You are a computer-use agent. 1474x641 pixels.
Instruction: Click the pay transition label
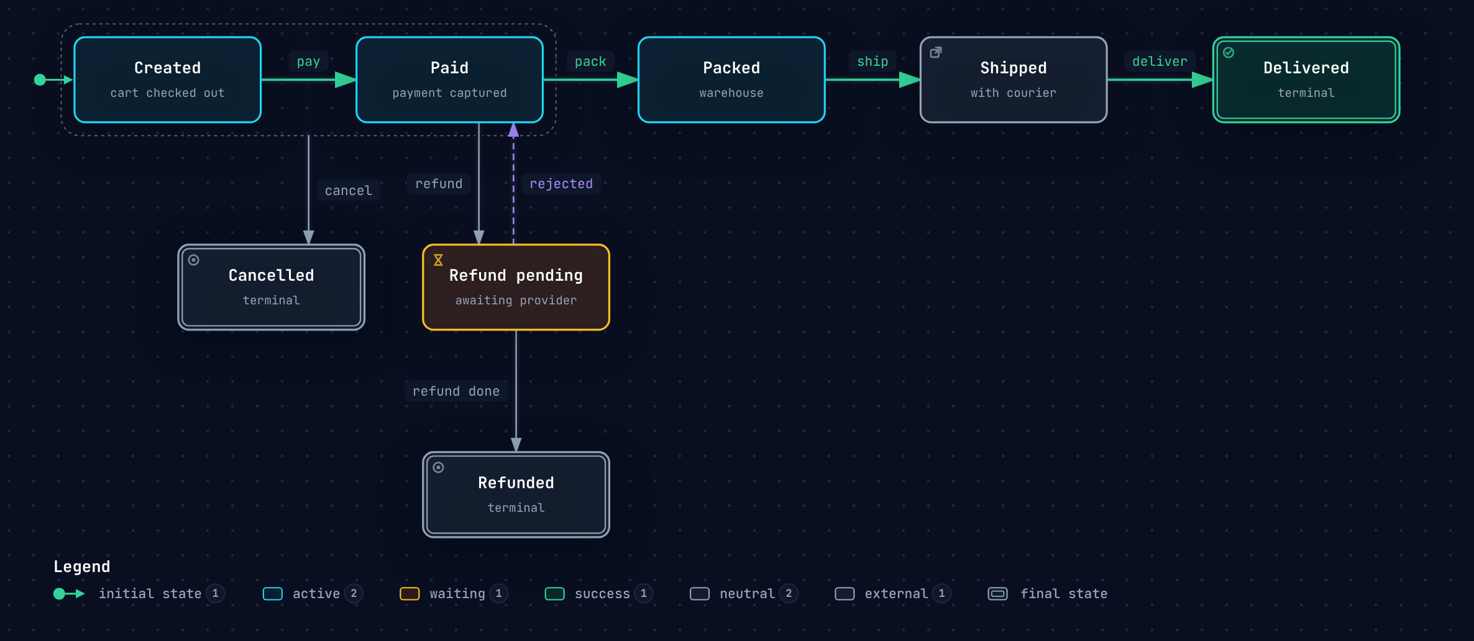point(309,61)
